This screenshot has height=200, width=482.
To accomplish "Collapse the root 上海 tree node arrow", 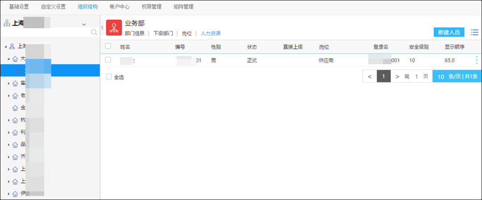I will coord(5,46).
